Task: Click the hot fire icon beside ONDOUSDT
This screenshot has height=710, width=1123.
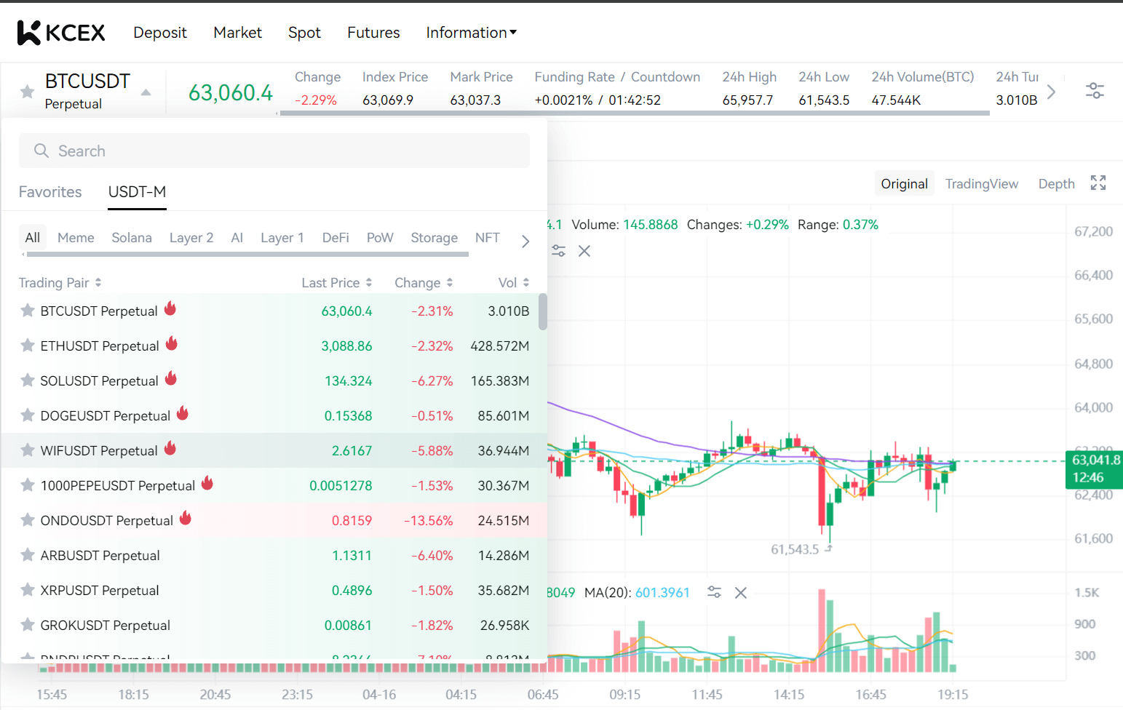Action: tap(186, 518)
